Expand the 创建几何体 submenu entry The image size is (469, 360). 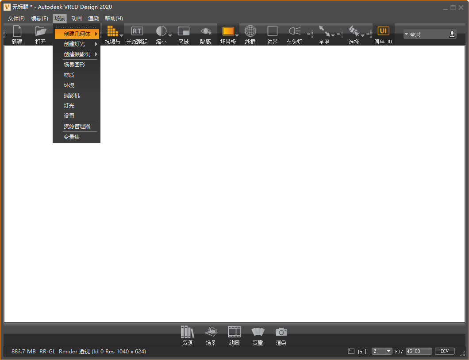point(75,34)
